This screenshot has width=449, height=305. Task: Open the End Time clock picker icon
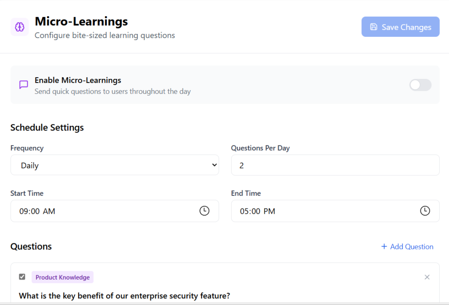[x=425, y=211]
